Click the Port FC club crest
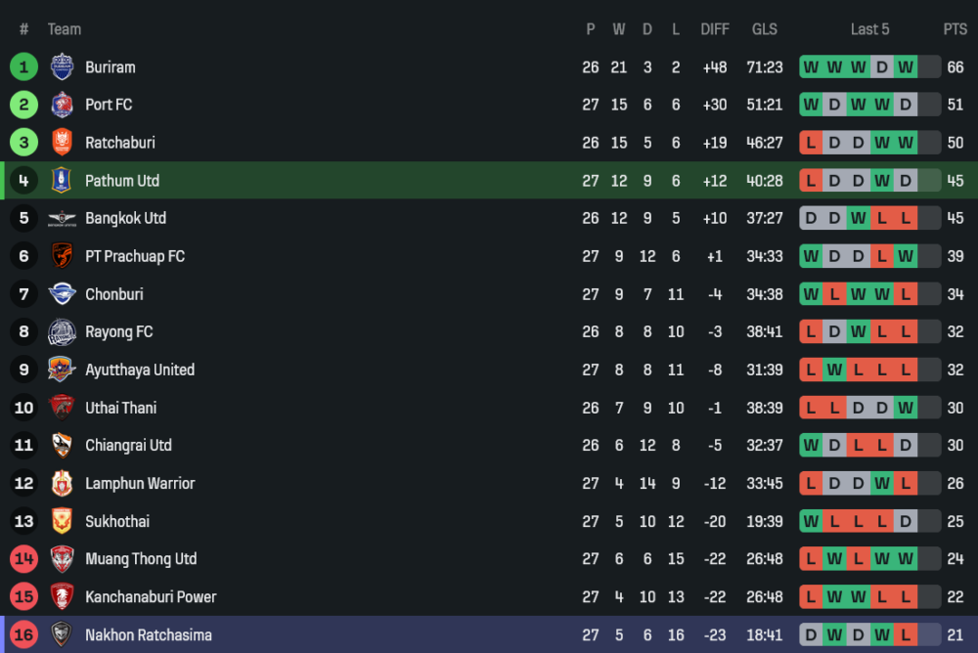Screen dimensions: 978x653 point(62,105)
